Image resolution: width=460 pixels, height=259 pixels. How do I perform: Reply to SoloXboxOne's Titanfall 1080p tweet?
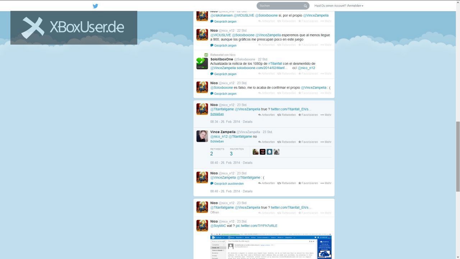click(266, 73)
